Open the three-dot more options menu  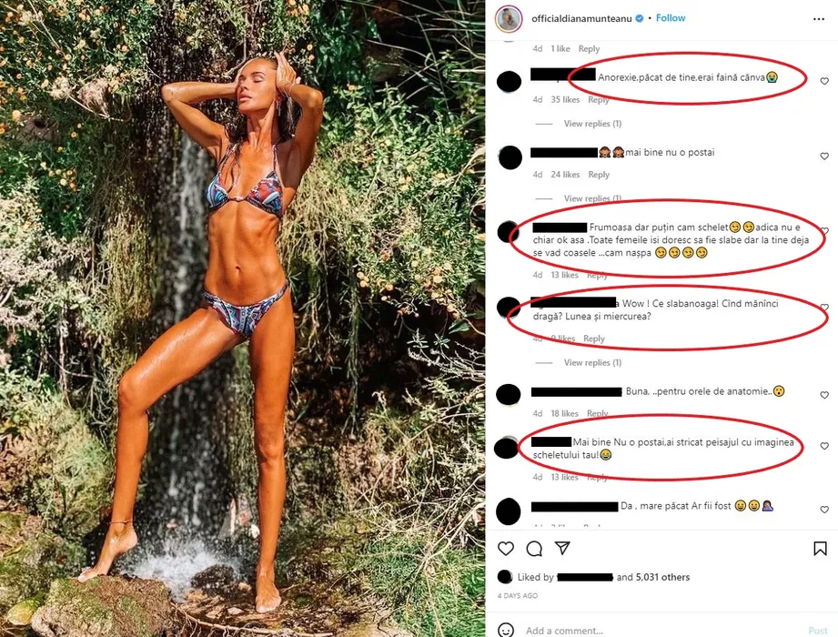click(x=819, y=19)
